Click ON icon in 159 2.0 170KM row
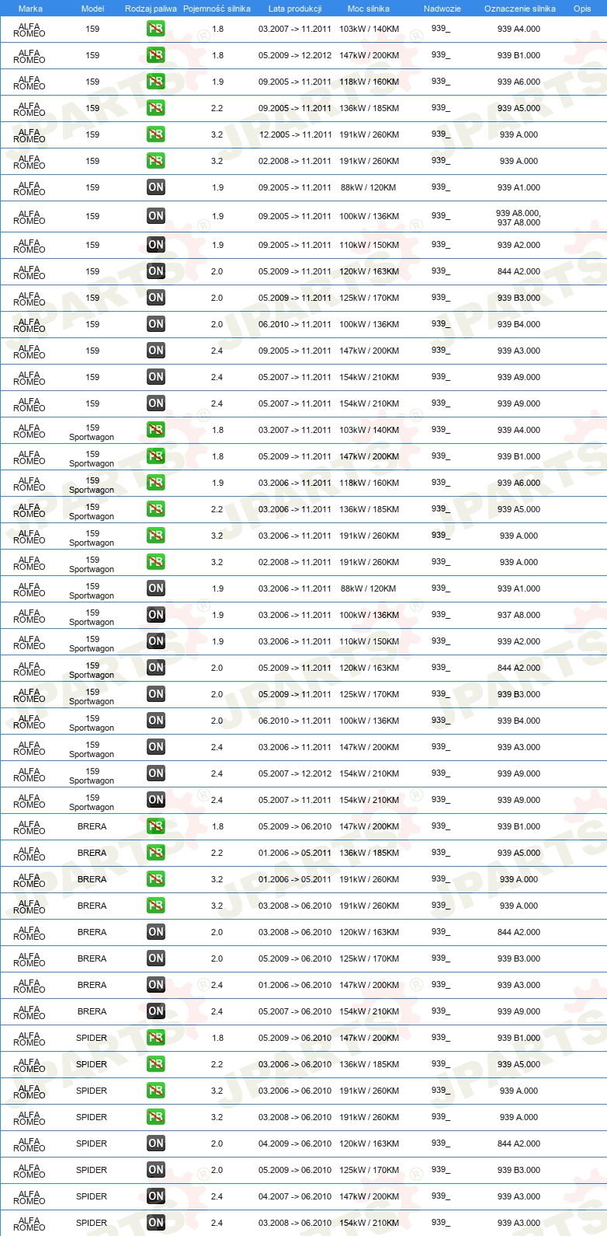The image size is (607, 1236). pyautogui.click(x=156, y=298)
